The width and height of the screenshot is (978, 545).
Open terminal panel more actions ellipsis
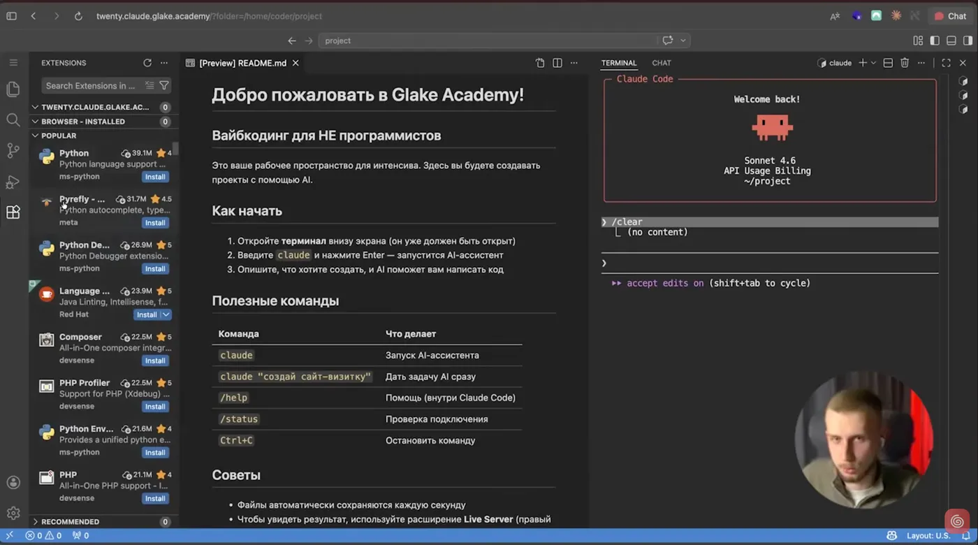tap(921, 63)
